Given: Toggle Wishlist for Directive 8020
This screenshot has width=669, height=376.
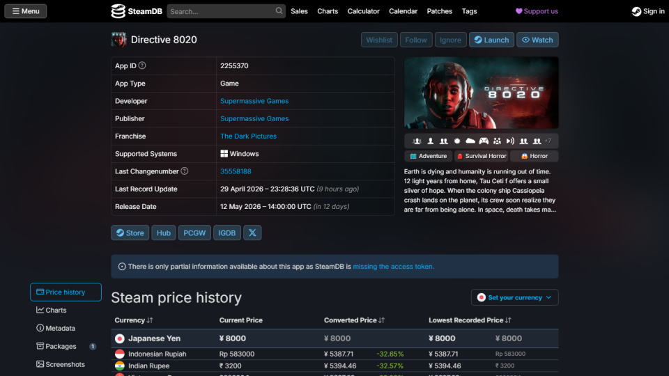Looking at the screenshot, I should click(379, 40).
